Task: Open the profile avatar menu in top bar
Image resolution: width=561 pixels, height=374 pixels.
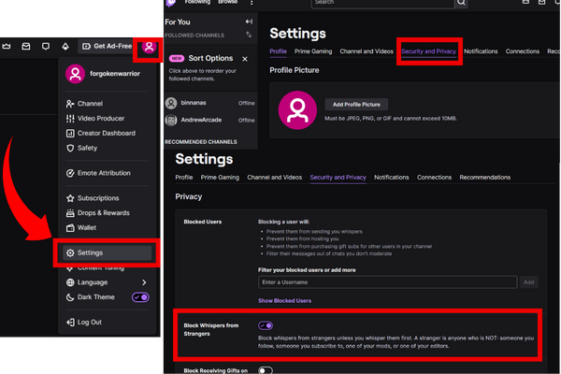Action: (149, 47)
